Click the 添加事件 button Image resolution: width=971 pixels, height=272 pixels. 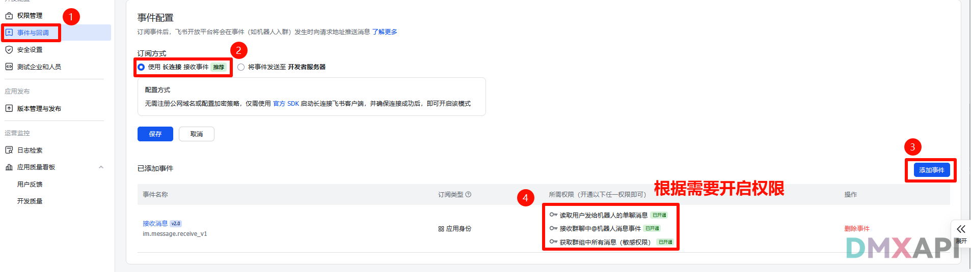coord(932,170)
